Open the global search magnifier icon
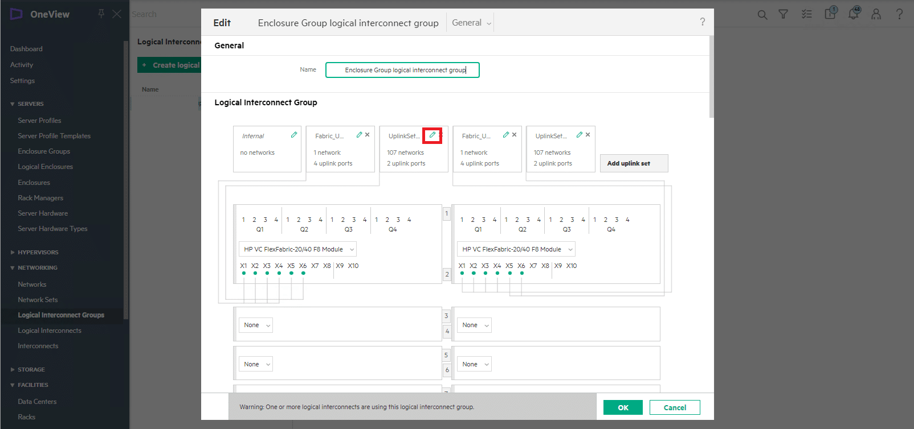 762,14
